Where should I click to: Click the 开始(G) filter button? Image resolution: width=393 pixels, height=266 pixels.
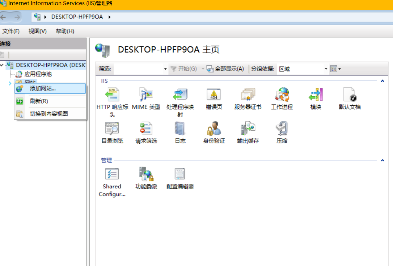[x=184, y=69]
